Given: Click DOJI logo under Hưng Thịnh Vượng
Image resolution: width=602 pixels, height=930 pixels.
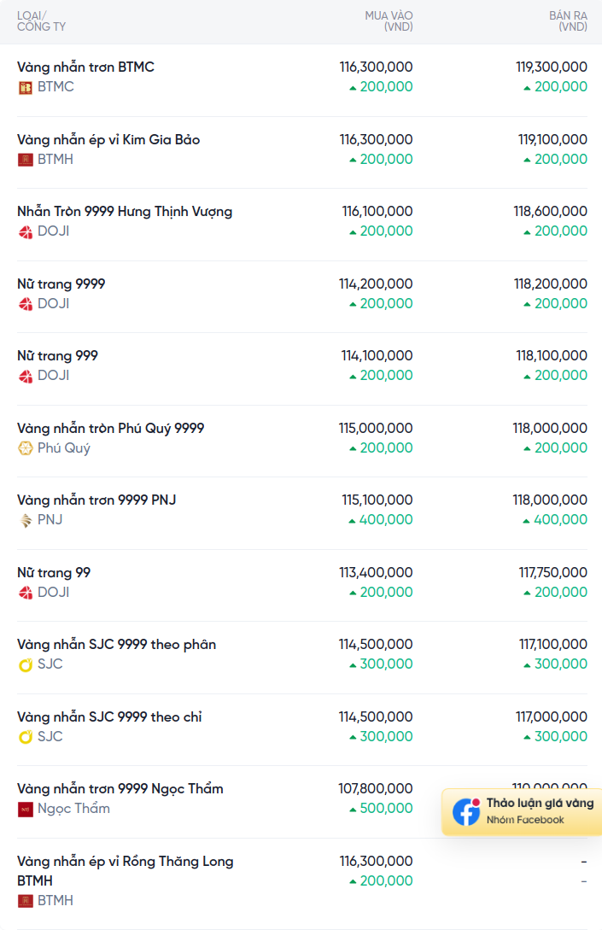Looking at the screenshot, I should click(25, 232).
